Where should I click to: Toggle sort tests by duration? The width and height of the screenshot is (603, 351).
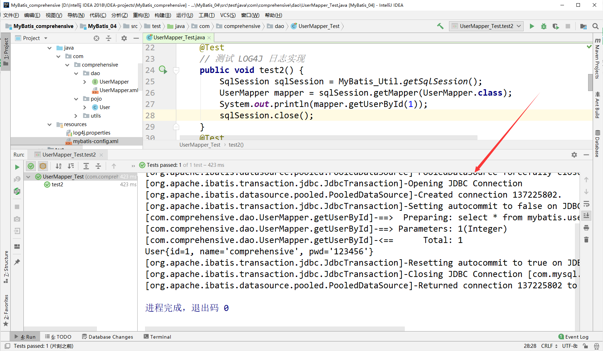[71, 166]
